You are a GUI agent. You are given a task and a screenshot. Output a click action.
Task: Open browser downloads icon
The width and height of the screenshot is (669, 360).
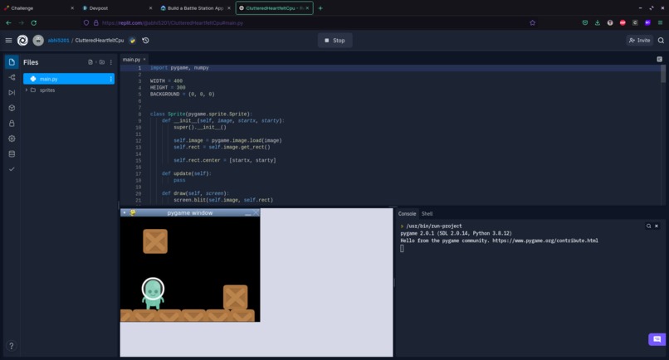click(598, 23)
